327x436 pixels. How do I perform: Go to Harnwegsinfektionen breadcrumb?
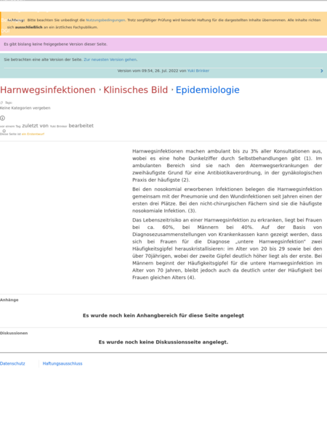[48, 90]
